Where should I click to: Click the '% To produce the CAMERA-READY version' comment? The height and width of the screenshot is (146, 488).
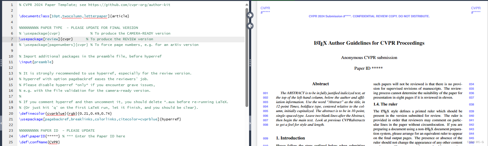click(x=130, y=33)
